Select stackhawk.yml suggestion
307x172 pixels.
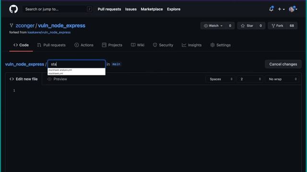click(x=77, y=73)
